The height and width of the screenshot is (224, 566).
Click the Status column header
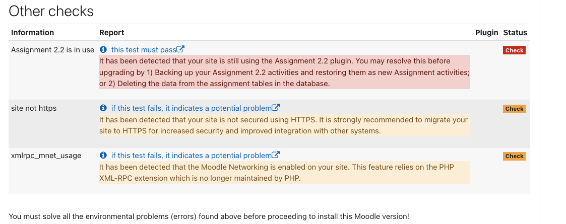515,32
